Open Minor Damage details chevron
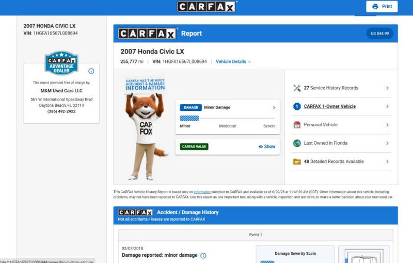Viewport: 413px width, 263px height. click(x=274, y=108)
